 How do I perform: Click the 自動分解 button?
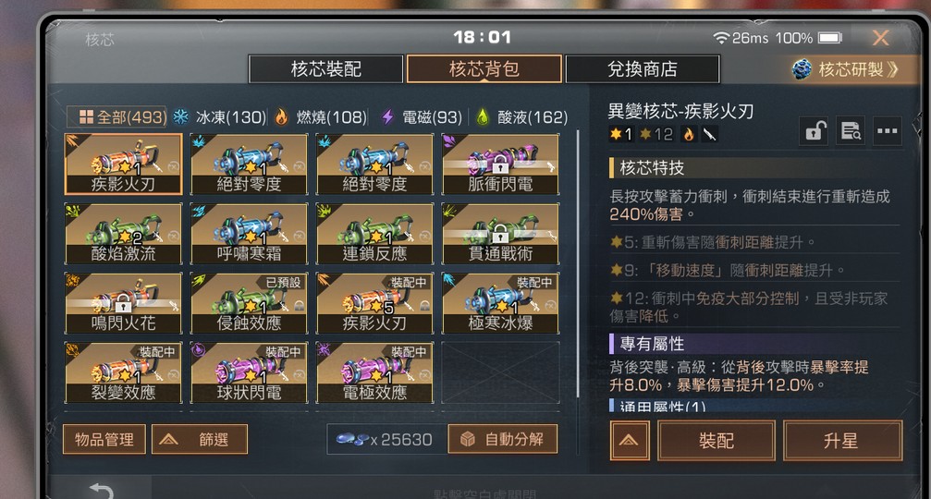(502, 439)
